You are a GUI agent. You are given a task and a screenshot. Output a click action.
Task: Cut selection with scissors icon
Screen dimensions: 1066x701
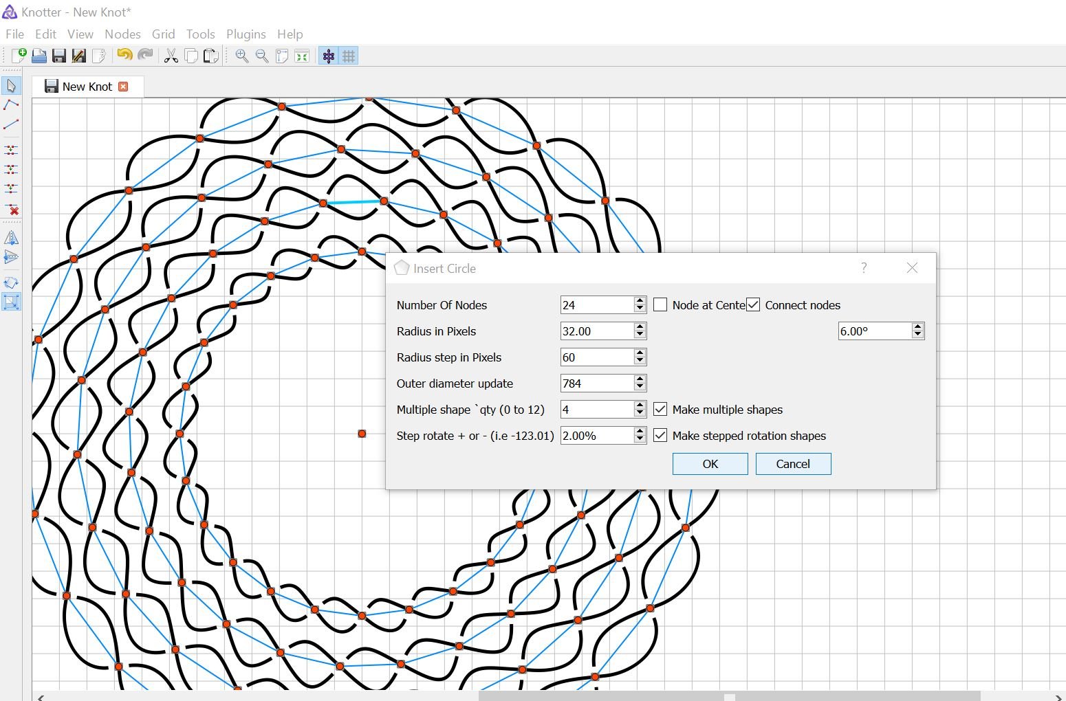point(171,56)
